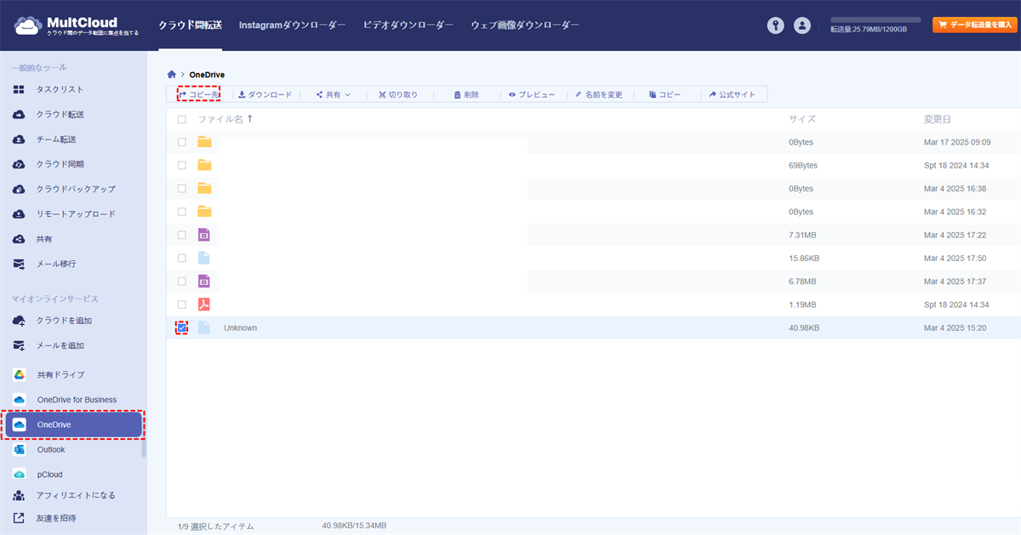Viewport: 1021px width, 535px height.
Task: Open クラウドバックアップ in sidebar
Action: 73,189
